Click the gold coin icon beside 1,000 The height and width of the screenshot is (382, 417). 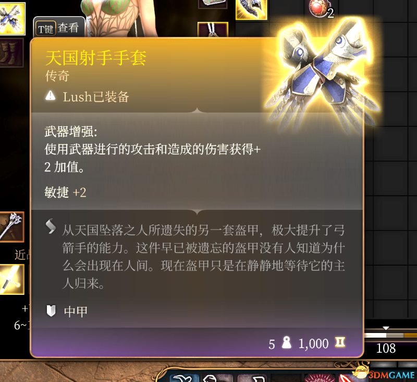(340, 342)
